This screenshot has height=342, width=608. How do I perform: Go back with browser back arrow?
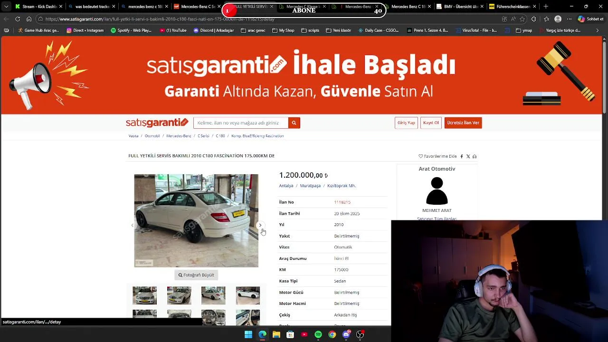pos(6,19)
